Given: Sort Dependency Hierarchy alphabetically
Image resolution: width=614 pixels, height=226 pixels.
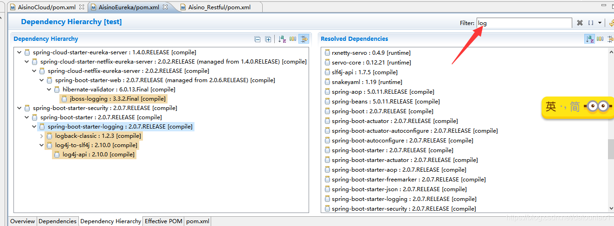Looking at the screenshot, I should point(282,39).
